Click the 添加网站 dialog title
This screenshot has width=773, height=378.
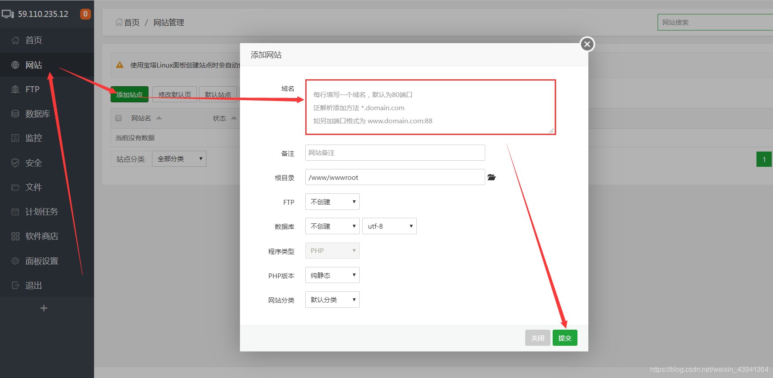coord(266,55)
